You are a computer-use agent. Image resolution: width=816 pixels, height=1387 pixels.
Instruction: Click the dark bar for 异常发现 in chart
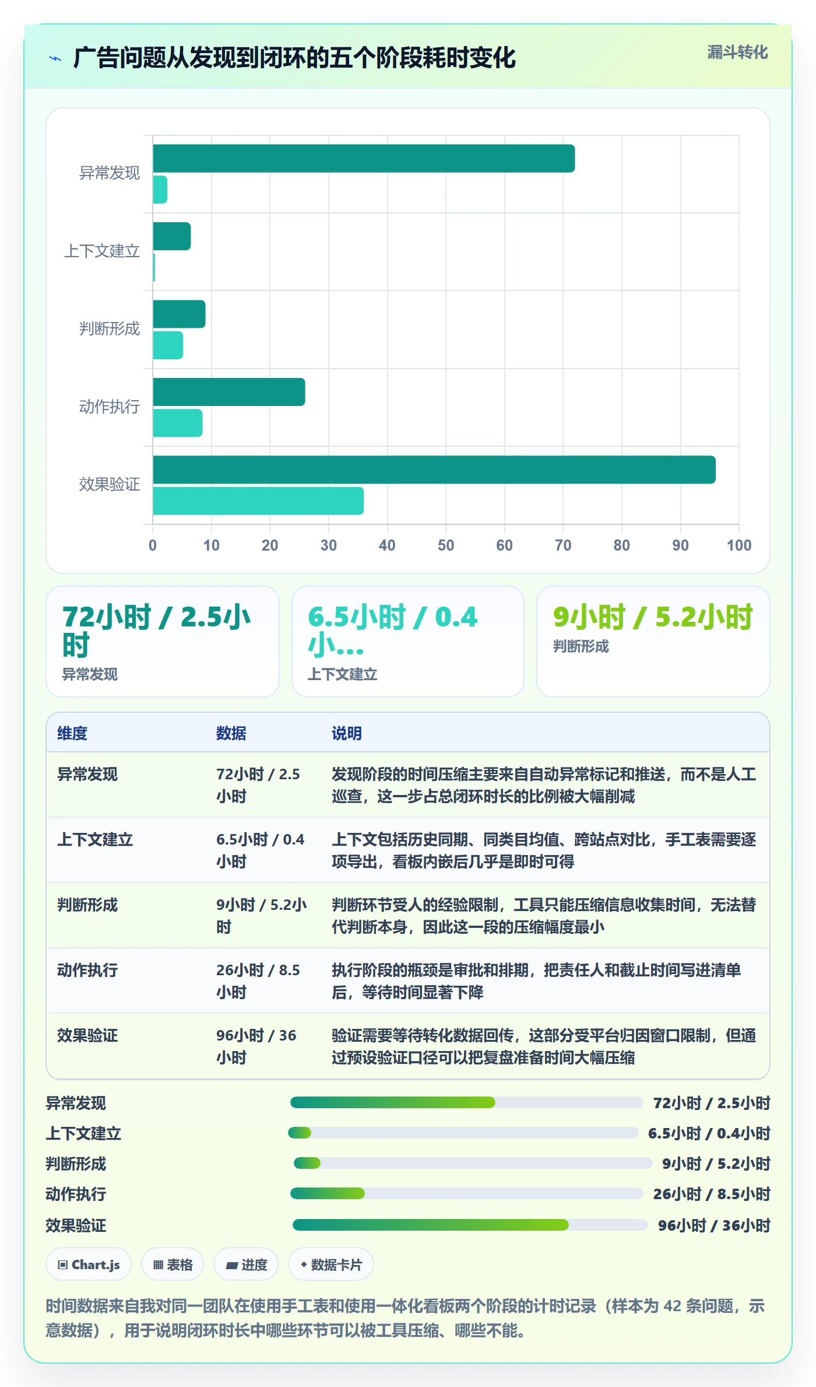click(x=364, y=159)
